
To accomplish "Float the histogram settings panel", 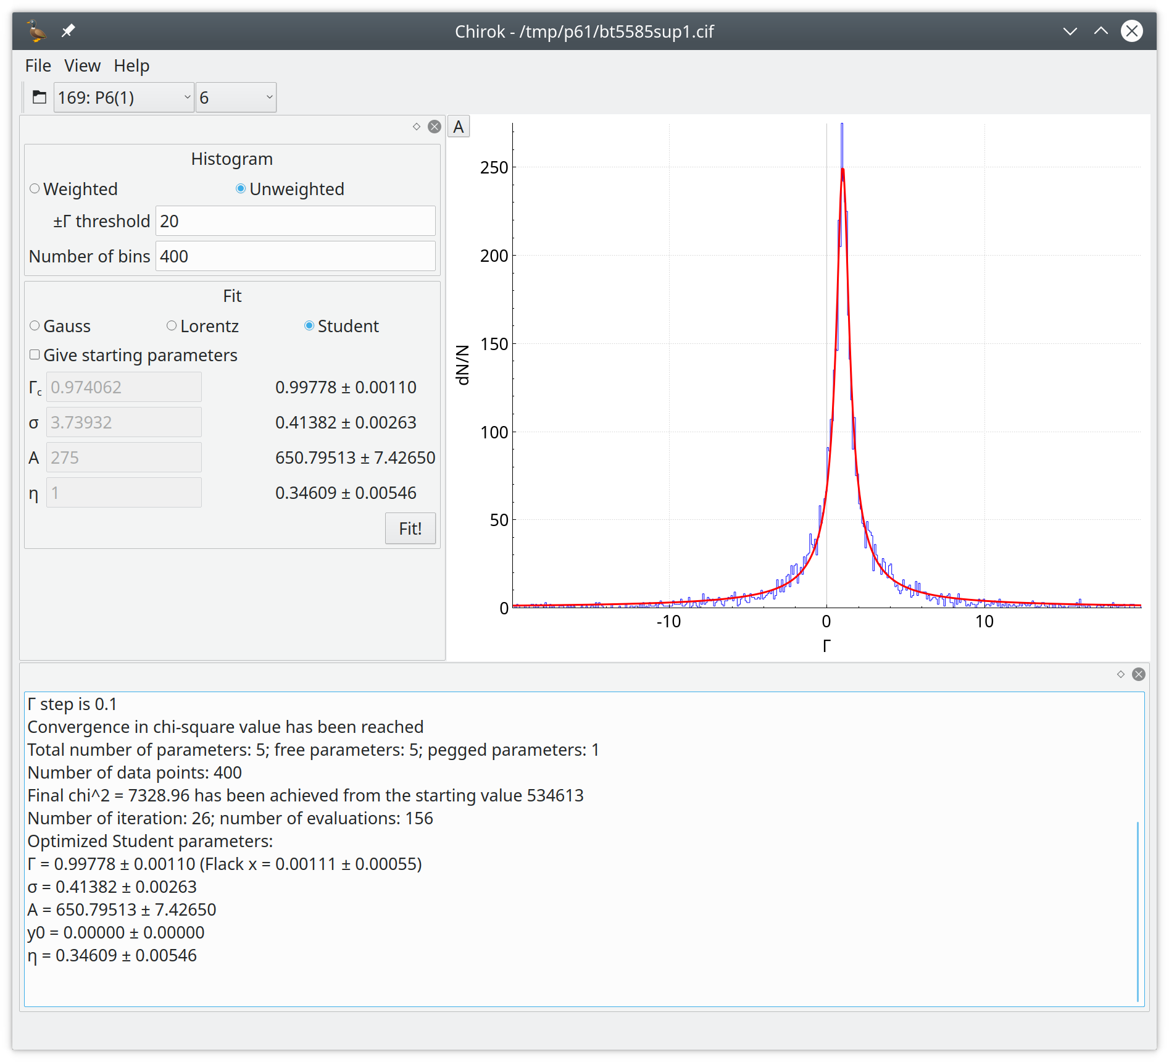I will (x=417, y=127).
